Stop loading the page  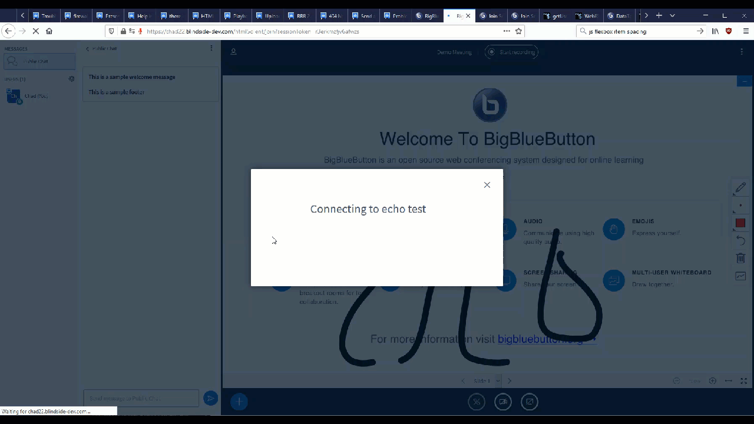tap(35, 31)
